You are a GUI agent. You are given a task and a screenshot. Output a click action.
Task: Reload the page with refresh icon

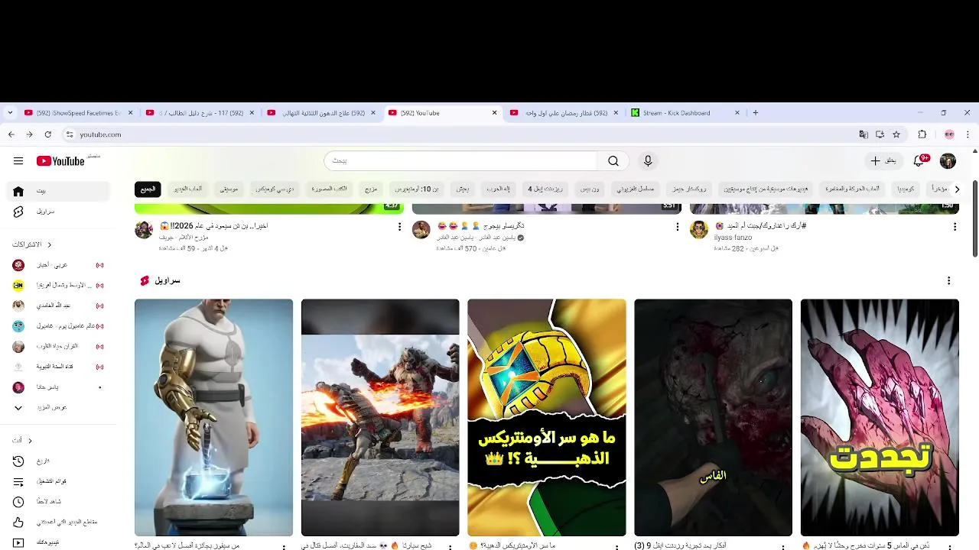pos(47,134)
